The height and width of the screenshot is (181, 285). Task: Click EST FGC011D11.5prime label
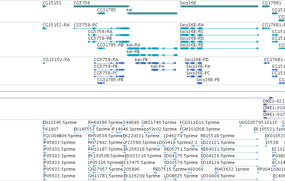click(x=199, y=123)
